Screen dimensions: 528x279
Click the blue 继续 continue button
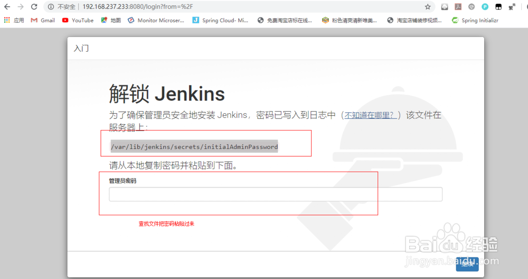coord(467,264)
